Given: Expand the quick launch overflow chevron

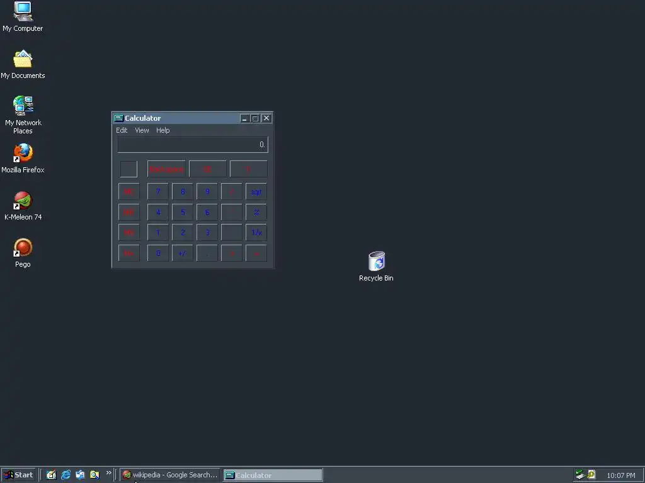Looking at the screenshot, I should point(108,473).
